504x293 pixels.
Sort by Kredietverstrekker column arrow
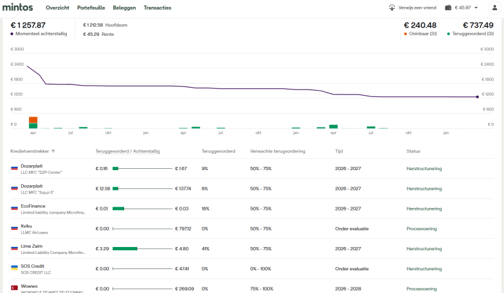54,151
